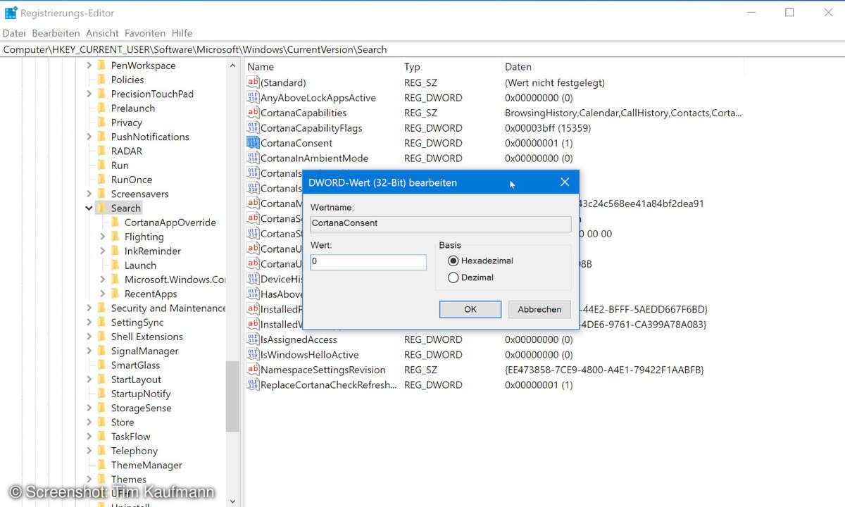Select the IsAssignedAccess DWORD icon
Screen dimensions: 845x507
pyautogui.click(x=253, y=339)
